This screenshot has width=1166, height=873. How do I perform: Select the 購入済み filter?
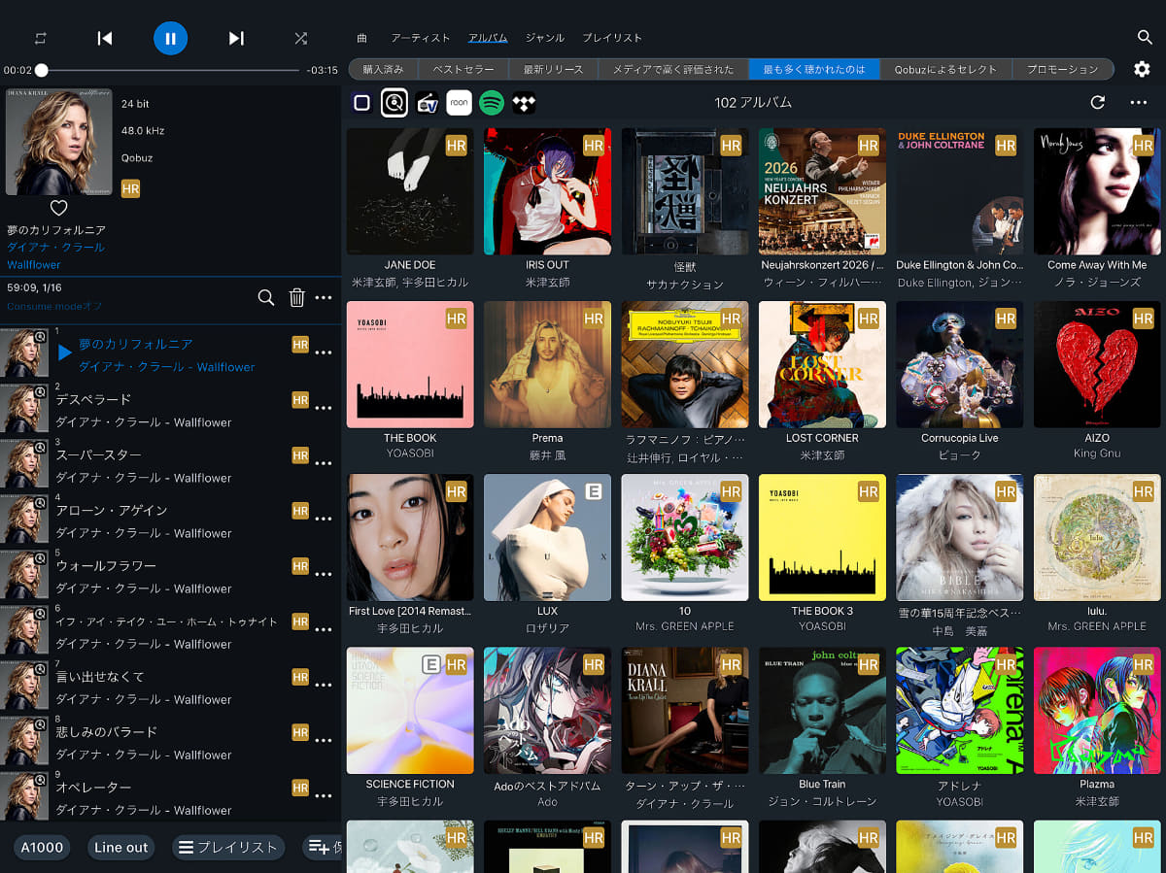pos(383,69)
